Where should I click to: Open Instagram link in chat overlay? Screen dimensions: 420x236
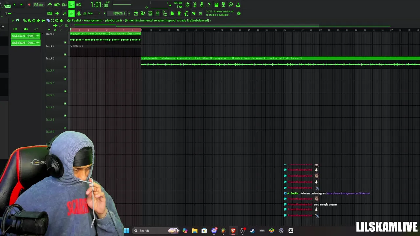coord(348,193)
